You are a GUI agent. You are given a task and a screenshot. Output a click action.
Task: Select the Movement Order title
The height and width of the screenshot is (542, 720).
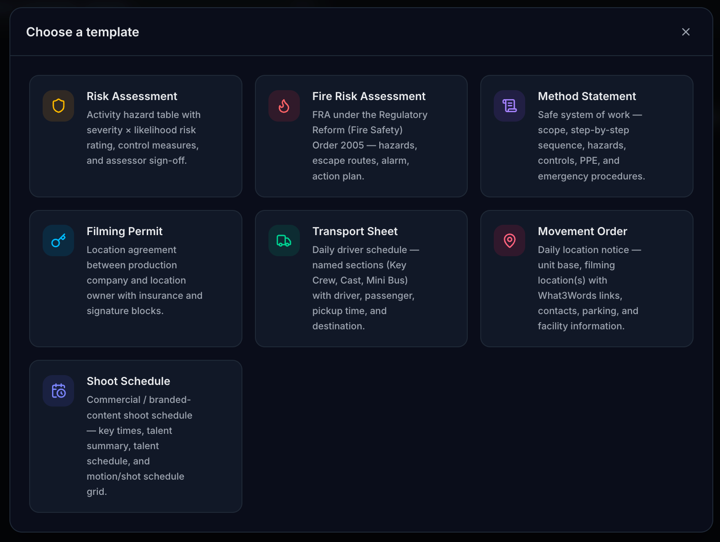pyautogui.click(x=582, y=232)
